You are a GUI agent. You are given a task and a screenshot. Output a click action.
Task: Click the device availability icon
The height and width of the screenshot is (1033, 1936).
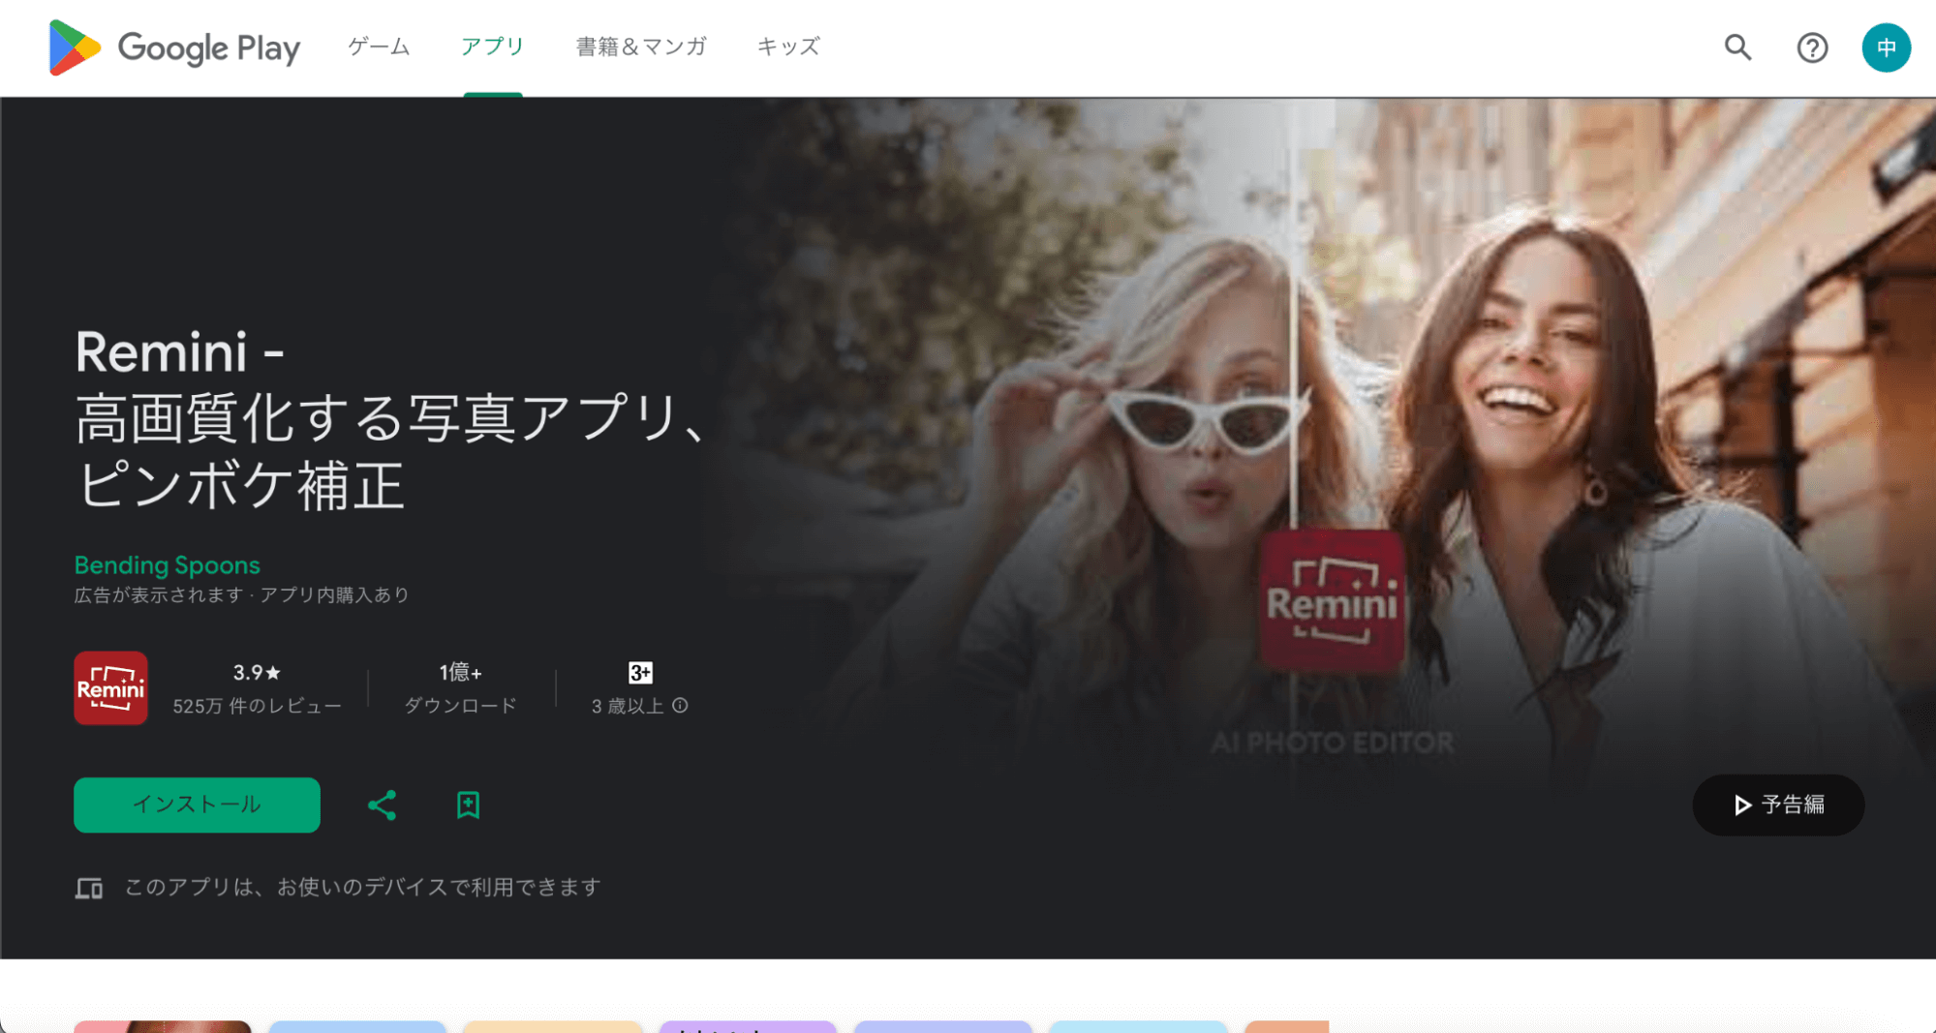click(89, 888)
